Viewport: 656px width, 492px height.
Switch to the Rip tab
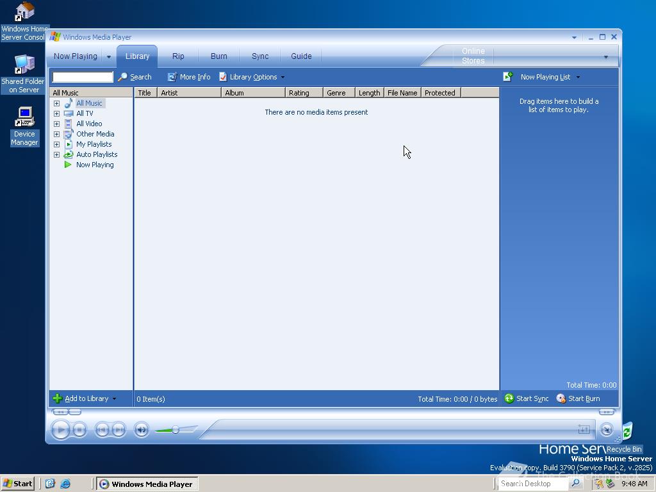(178, 56)
